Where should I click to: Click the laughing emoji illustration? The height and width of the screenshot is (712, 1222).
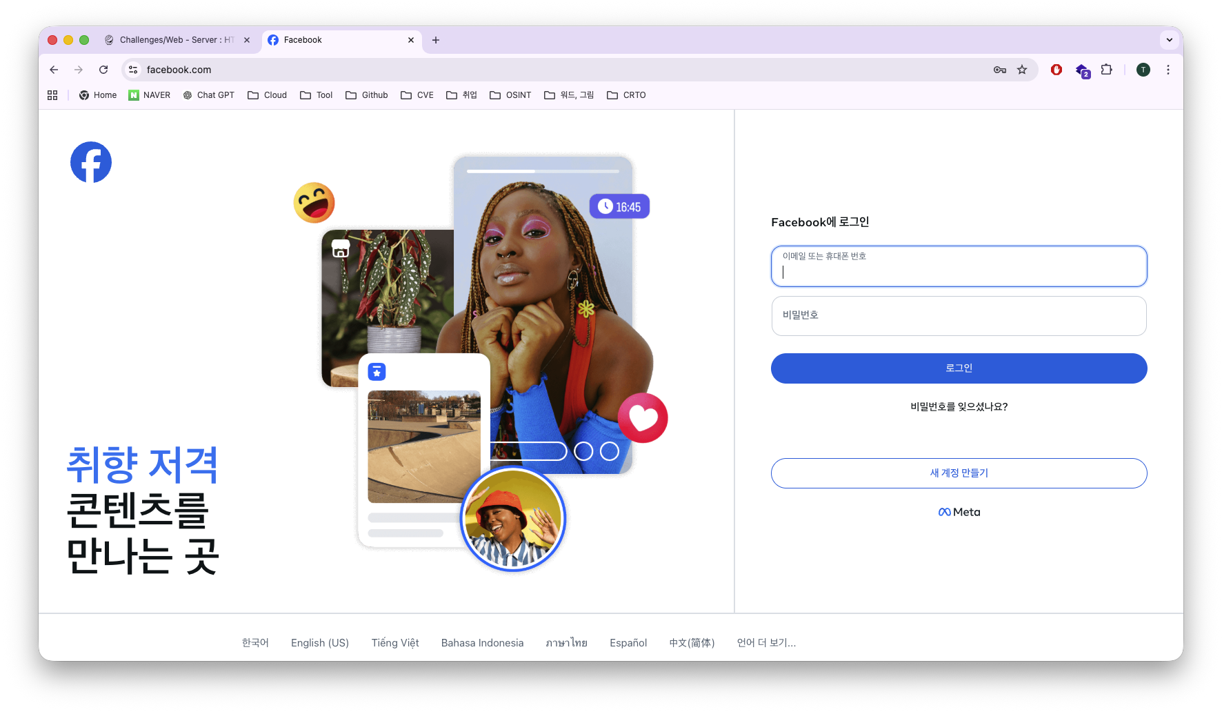(x=314, y=203)
